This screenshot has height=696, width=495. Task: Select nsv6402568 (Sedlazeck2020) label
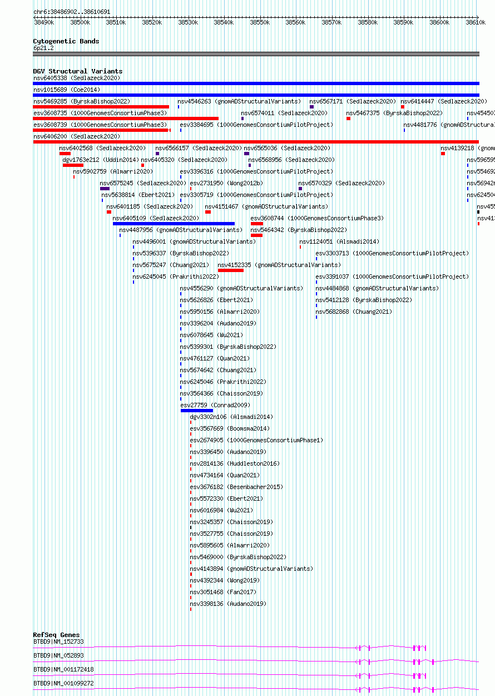click(102, 149)
